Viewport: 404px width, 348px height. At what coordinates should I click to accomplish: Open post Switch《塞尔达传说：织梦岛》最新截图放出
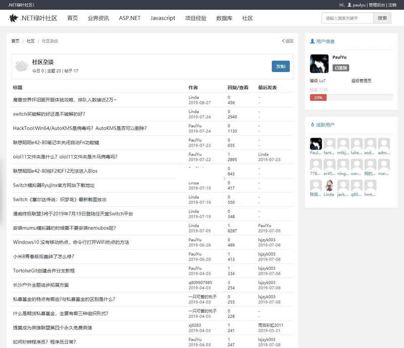click(60, 200)
